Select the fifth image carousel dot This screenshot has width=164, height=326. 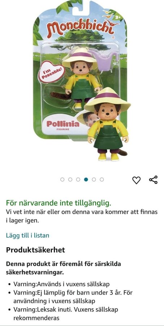pos(94,179)
